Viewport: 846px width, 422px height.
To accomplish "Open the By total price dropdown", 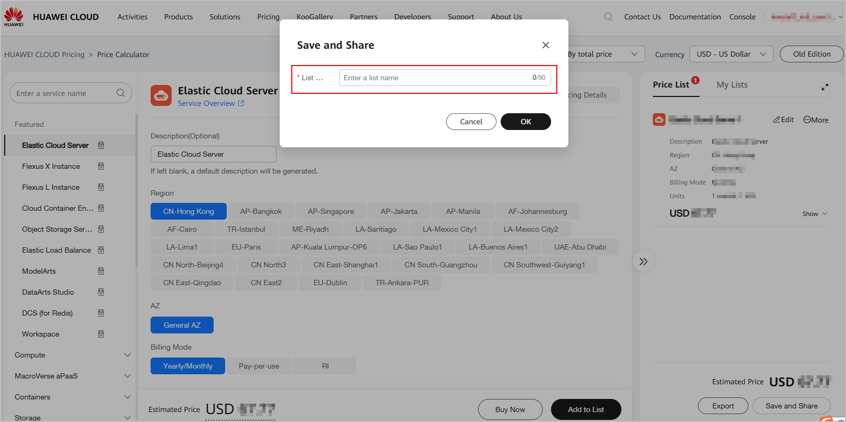I will 604,54.
